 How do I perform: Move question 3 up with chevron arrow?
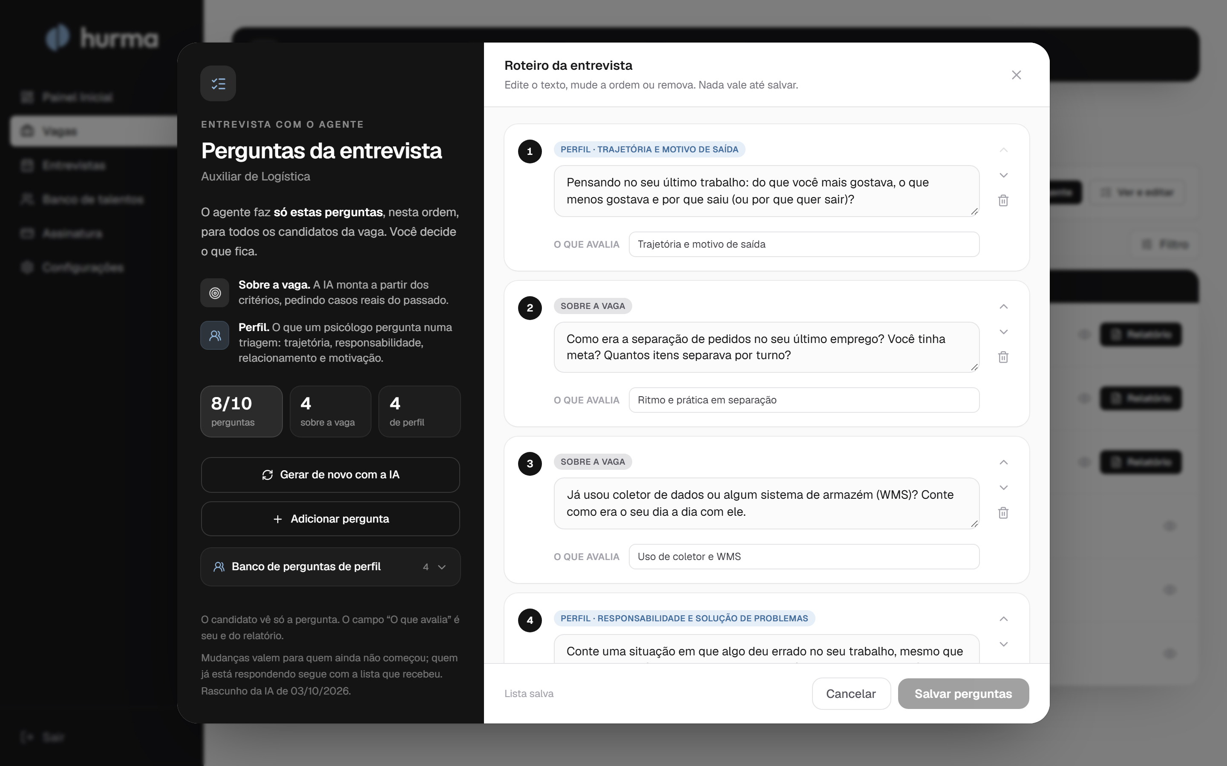tap(1003, 462)
